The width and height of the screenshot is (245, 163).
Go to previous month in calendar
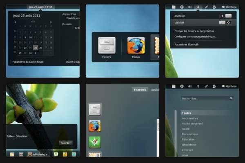click(x=15, y=22)
